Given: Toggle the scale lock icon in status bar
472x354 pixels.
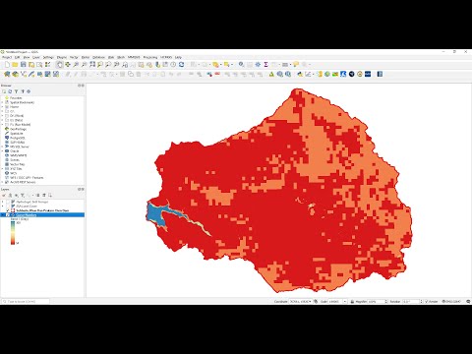Looking at the screenshot, I should coord(352,301).
